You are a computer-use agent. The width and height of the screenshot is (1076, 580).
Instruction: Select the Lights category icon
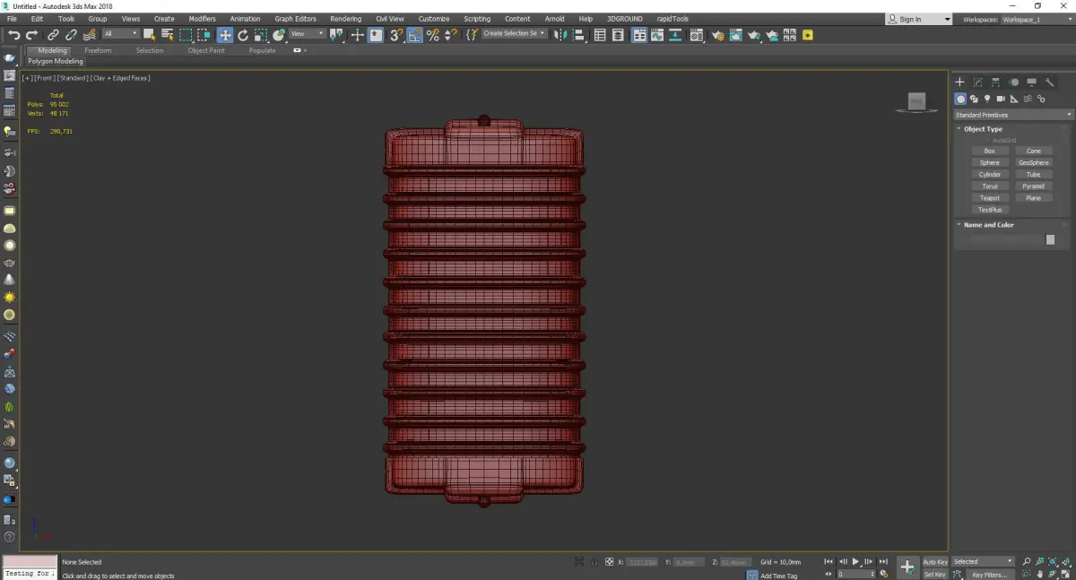[x=987, y=99]
